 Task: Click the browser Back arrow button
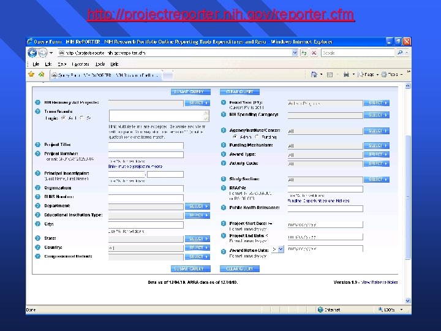tap(32, 53)
